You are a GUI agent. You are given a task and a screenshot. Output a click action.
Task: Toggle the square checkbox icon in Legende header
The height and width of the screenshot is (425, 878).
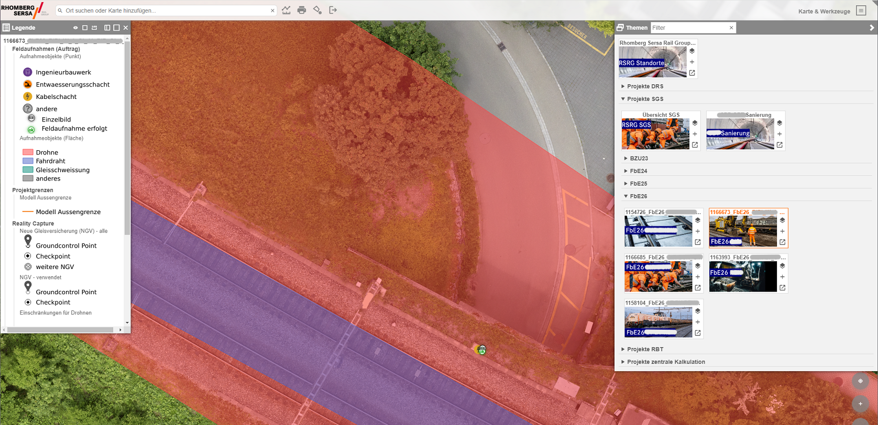click(x=85, y=28)
